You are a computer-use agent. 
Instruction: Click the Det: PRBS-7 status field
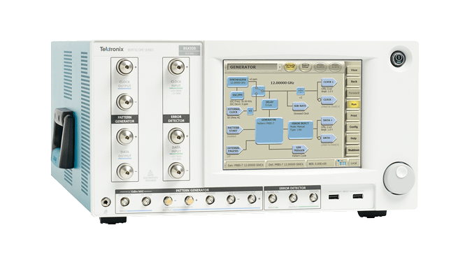tap(286, 164)
